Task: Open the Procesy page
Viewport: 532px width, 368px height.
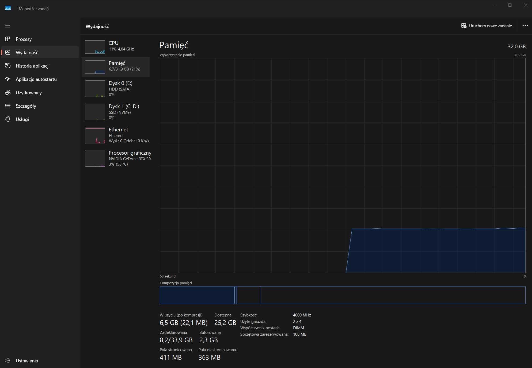Action: point(40,39)
